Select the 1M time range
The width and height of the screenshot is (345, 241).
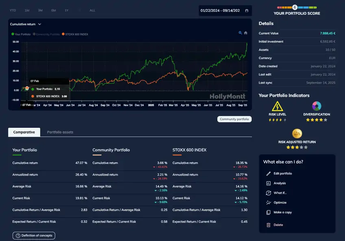[x=27, y=10]
